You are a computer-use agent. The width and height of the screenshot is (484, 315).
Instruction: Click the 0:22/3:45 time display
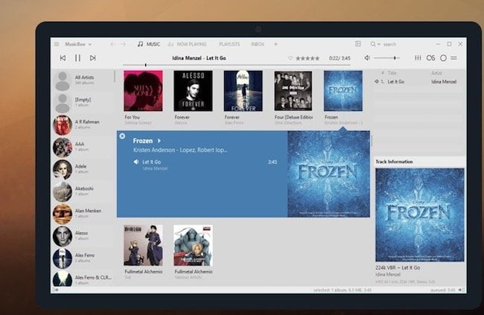tap(340, 58)
